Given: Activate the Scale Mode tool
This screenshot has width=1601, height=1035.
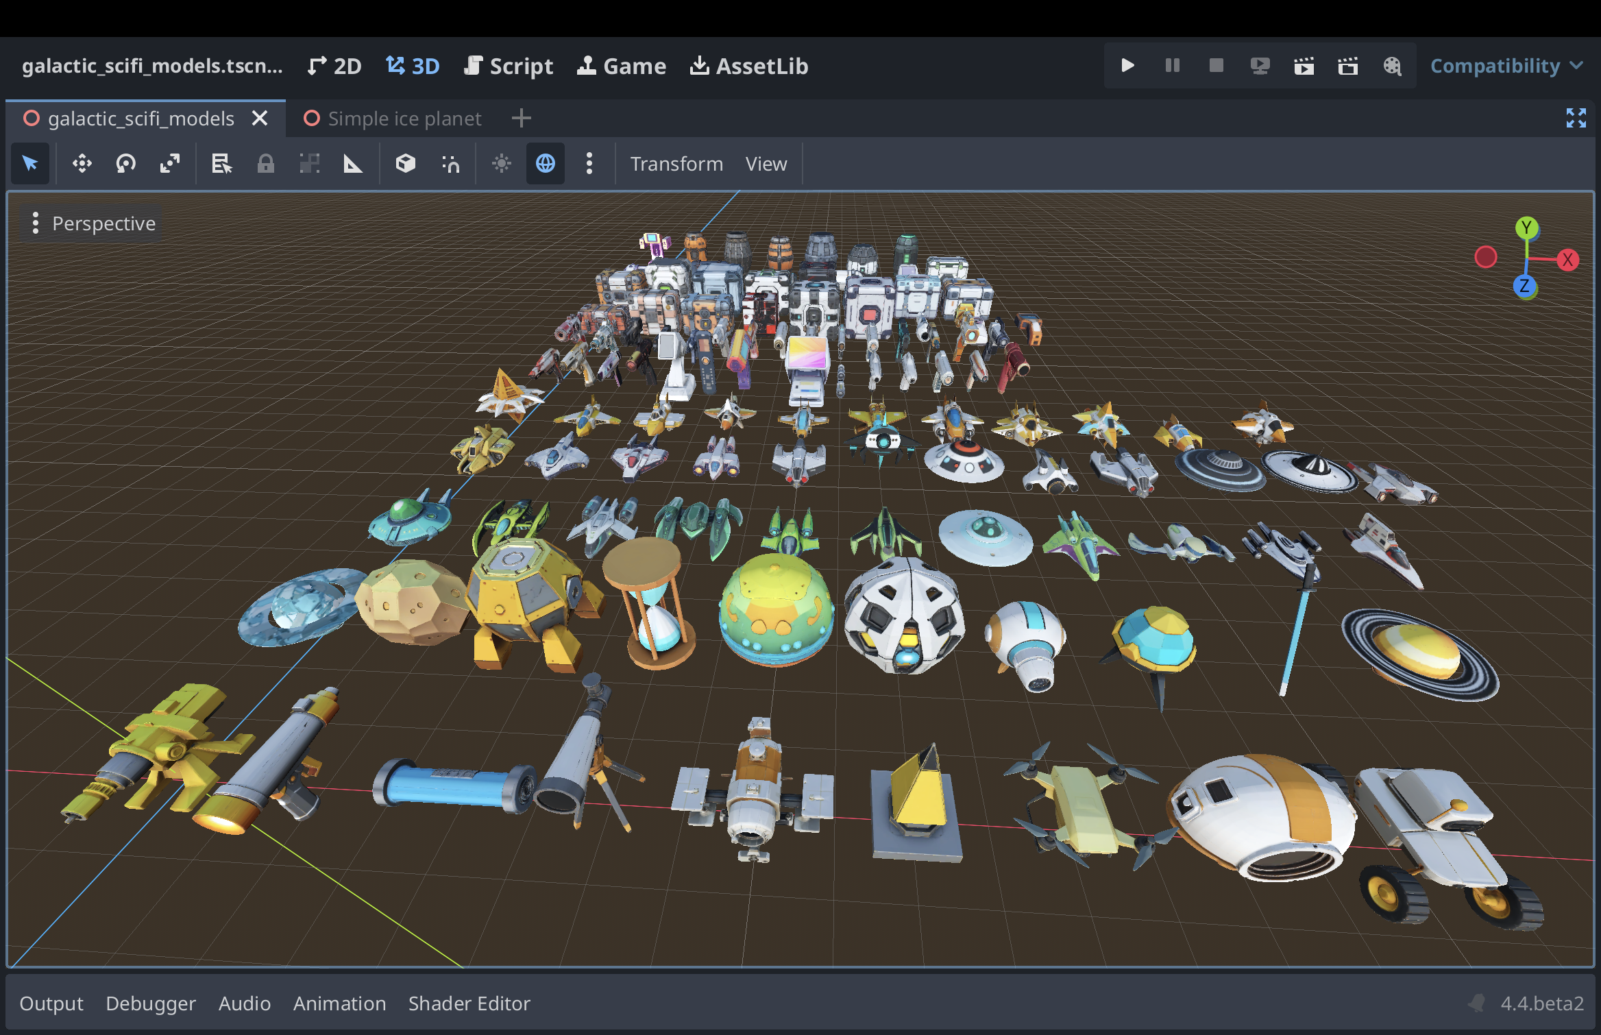Looking at the screenshot, I should (170, 164).
